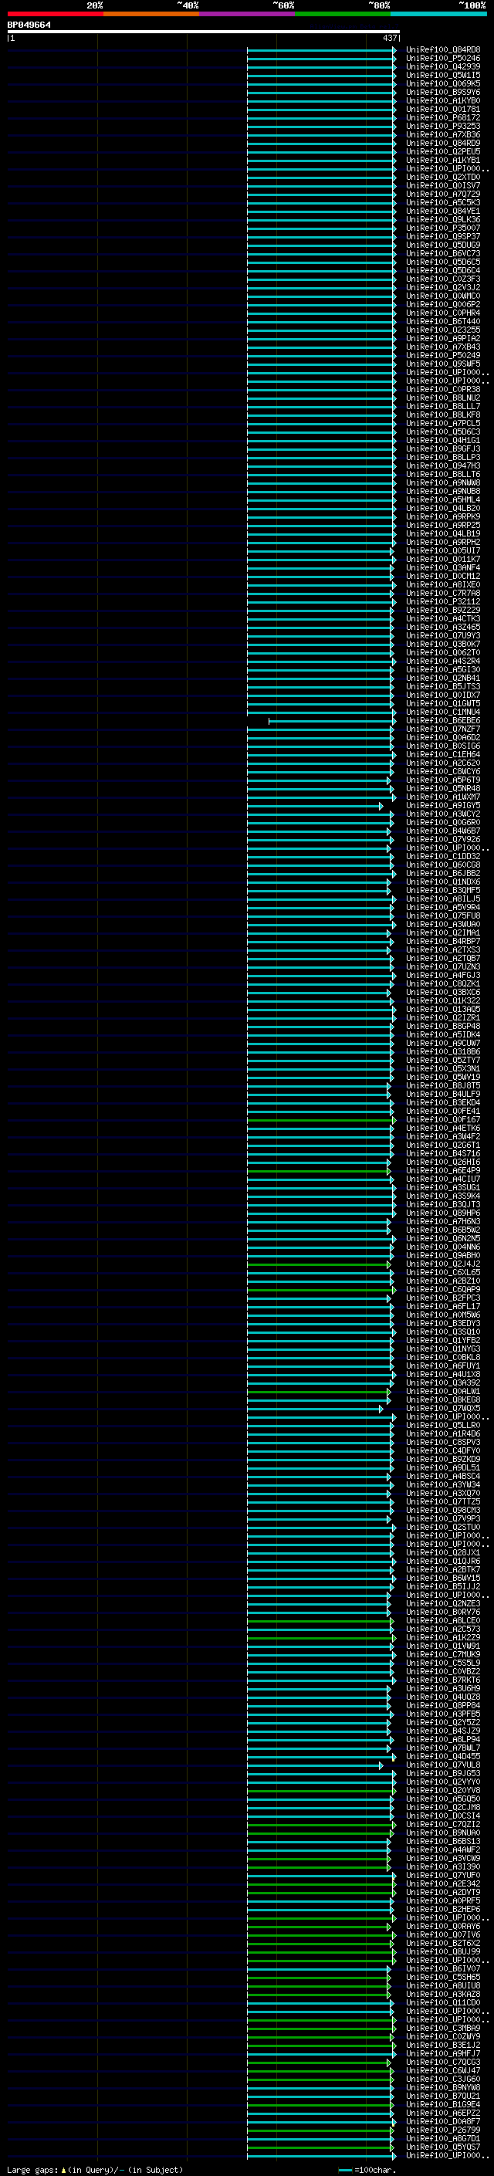Select hit label UniRef100_P68172

(443, 117)
